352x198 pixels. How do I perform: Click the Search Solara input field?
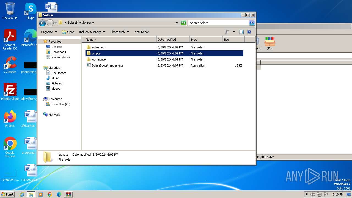point(219,23)
